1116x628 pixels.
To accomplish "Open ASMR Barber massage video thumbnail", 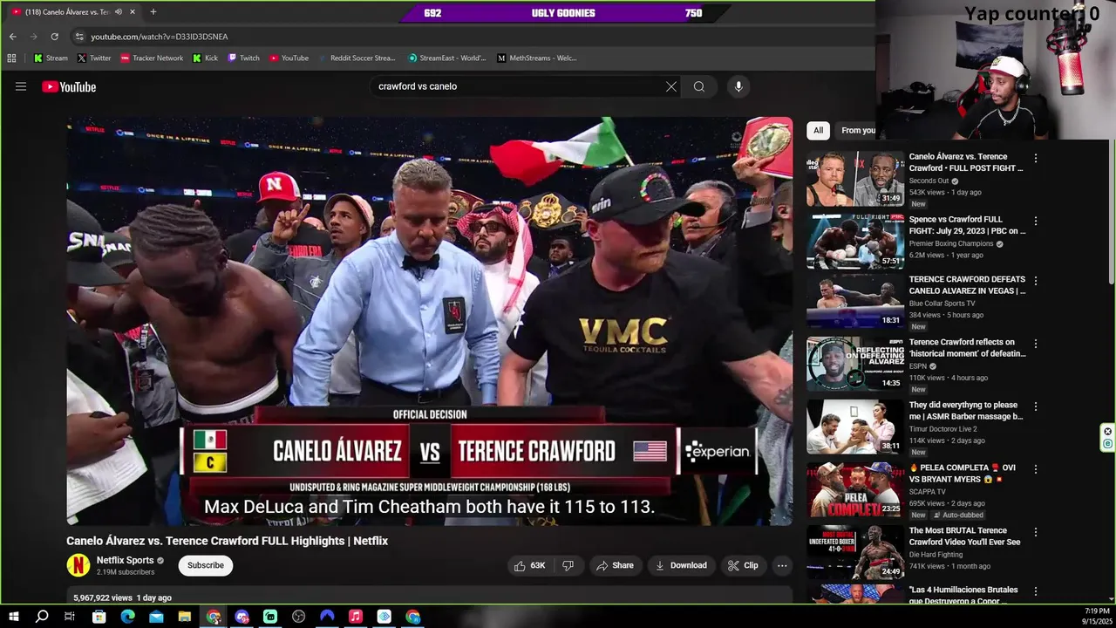I will click(x=855, y=427).
